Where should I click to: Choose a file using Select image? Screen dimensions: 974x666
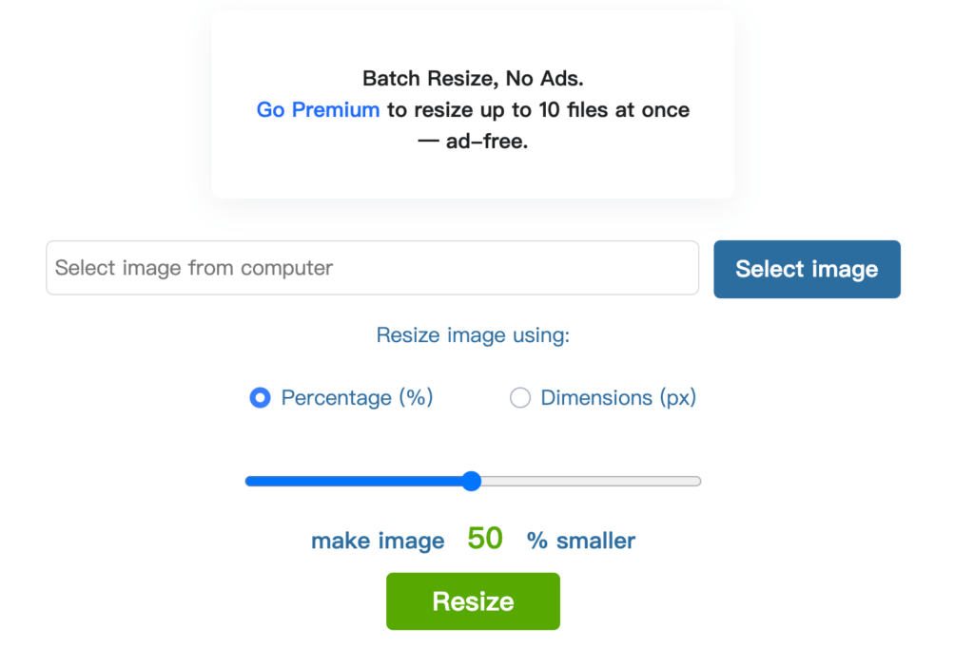(806, 269)
